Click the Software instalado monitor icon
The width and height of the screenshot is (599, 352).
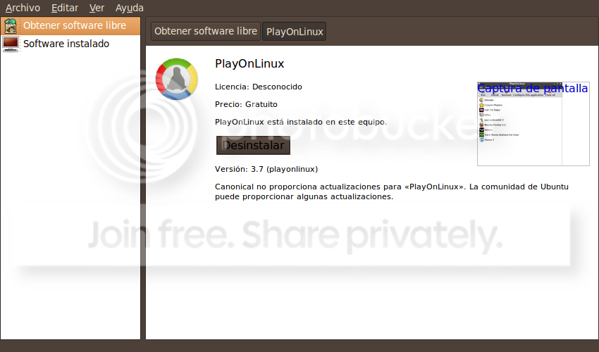(x=11, y=44)
